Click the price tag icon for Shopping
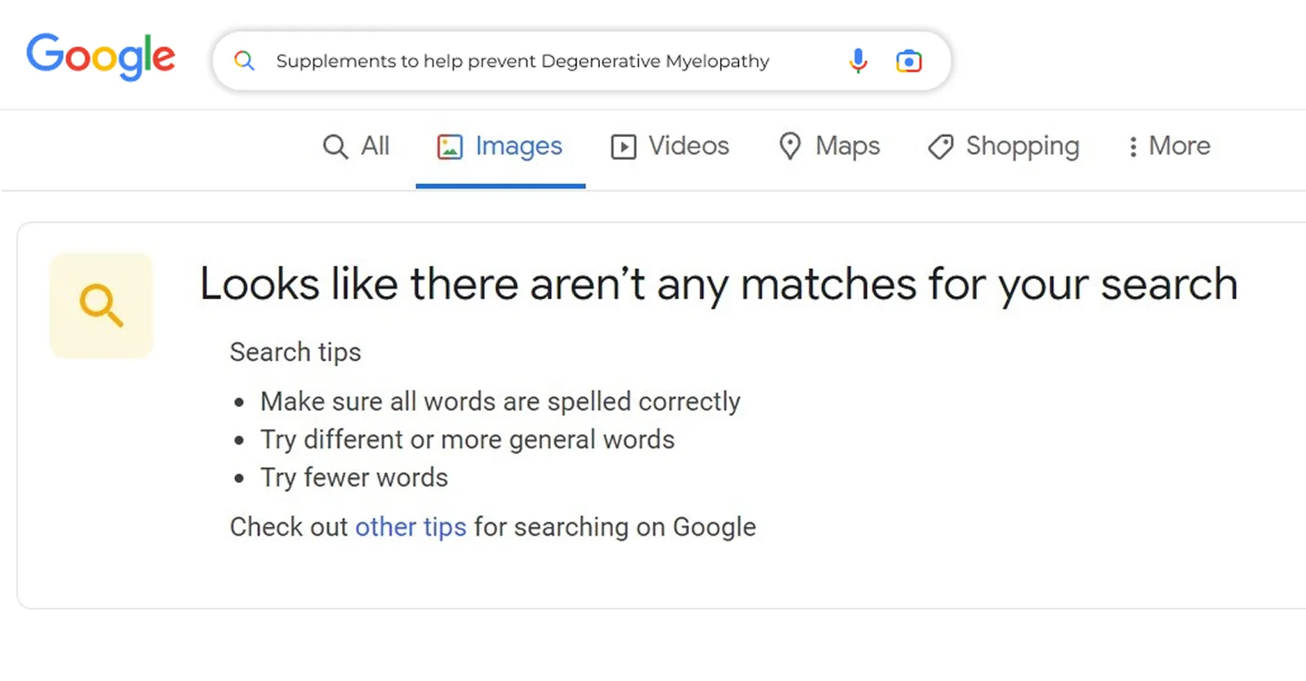 [940, 147]
